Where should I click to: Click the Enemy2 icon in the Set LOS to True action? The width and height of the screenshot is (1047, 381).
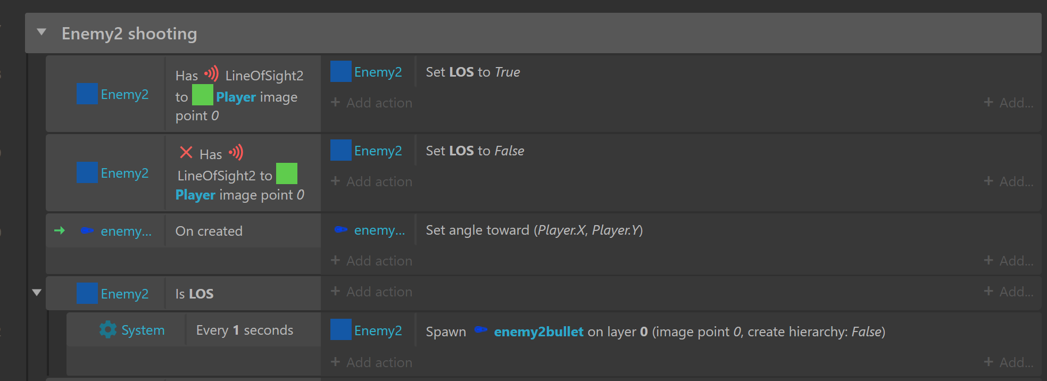(x=340, y=71)
